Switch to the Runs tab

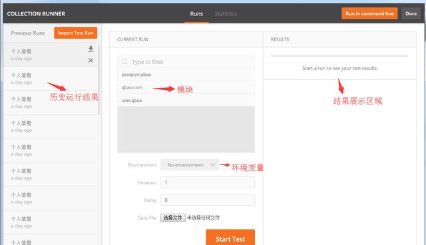pos(196,13)
